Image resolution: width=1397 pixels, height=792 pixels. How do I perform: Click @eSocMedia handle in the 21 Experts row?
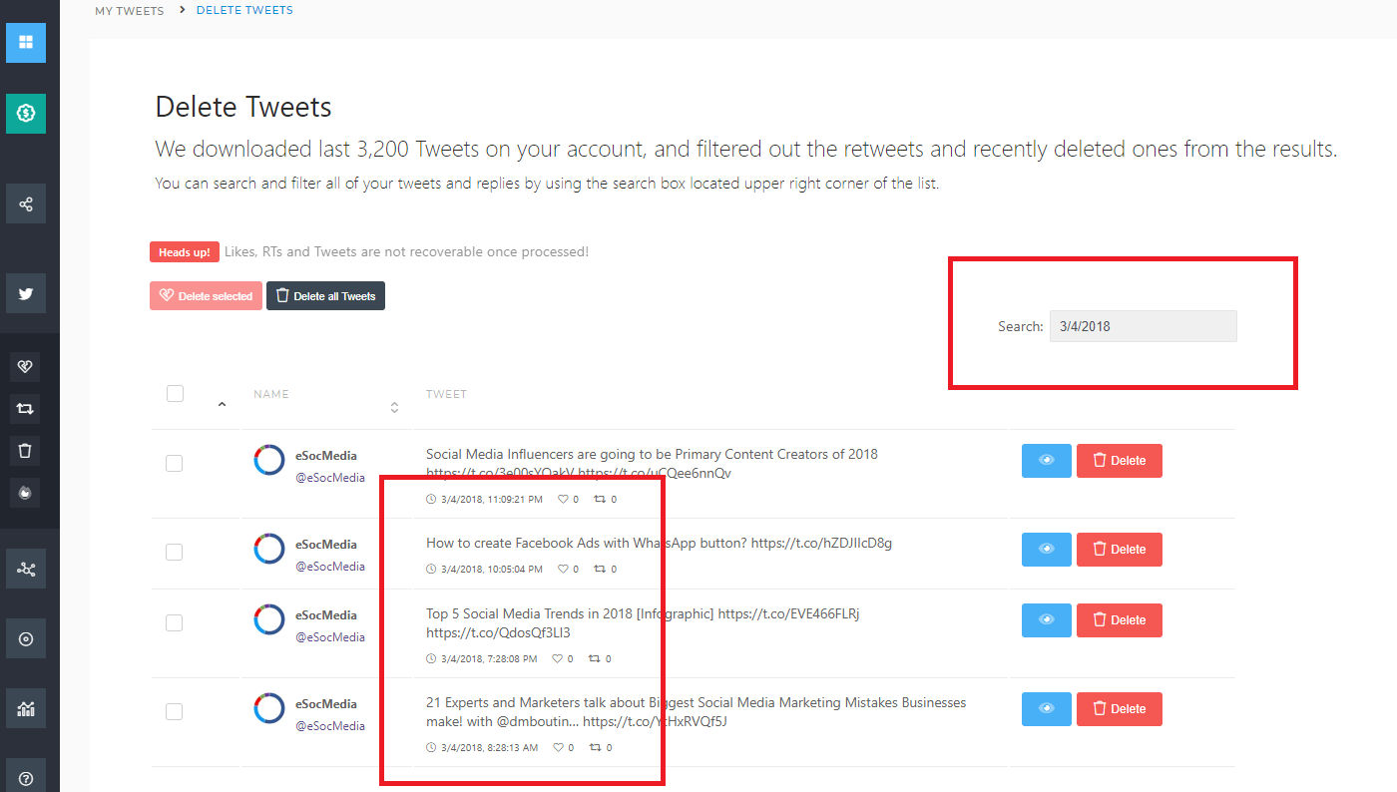(330, 726)
